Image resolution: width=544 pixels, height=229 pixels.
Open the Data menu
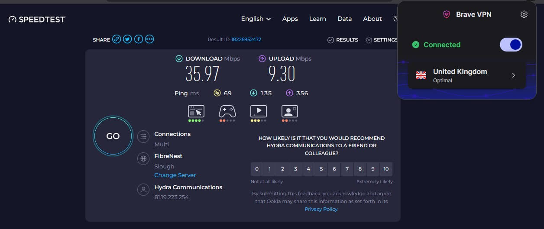pyautogui.click(x=344, y=19)
